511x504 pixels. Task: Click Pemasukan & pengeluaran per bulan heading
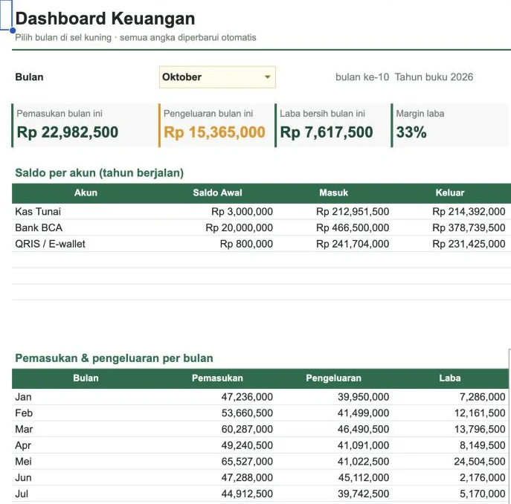[x=114, y=358]
